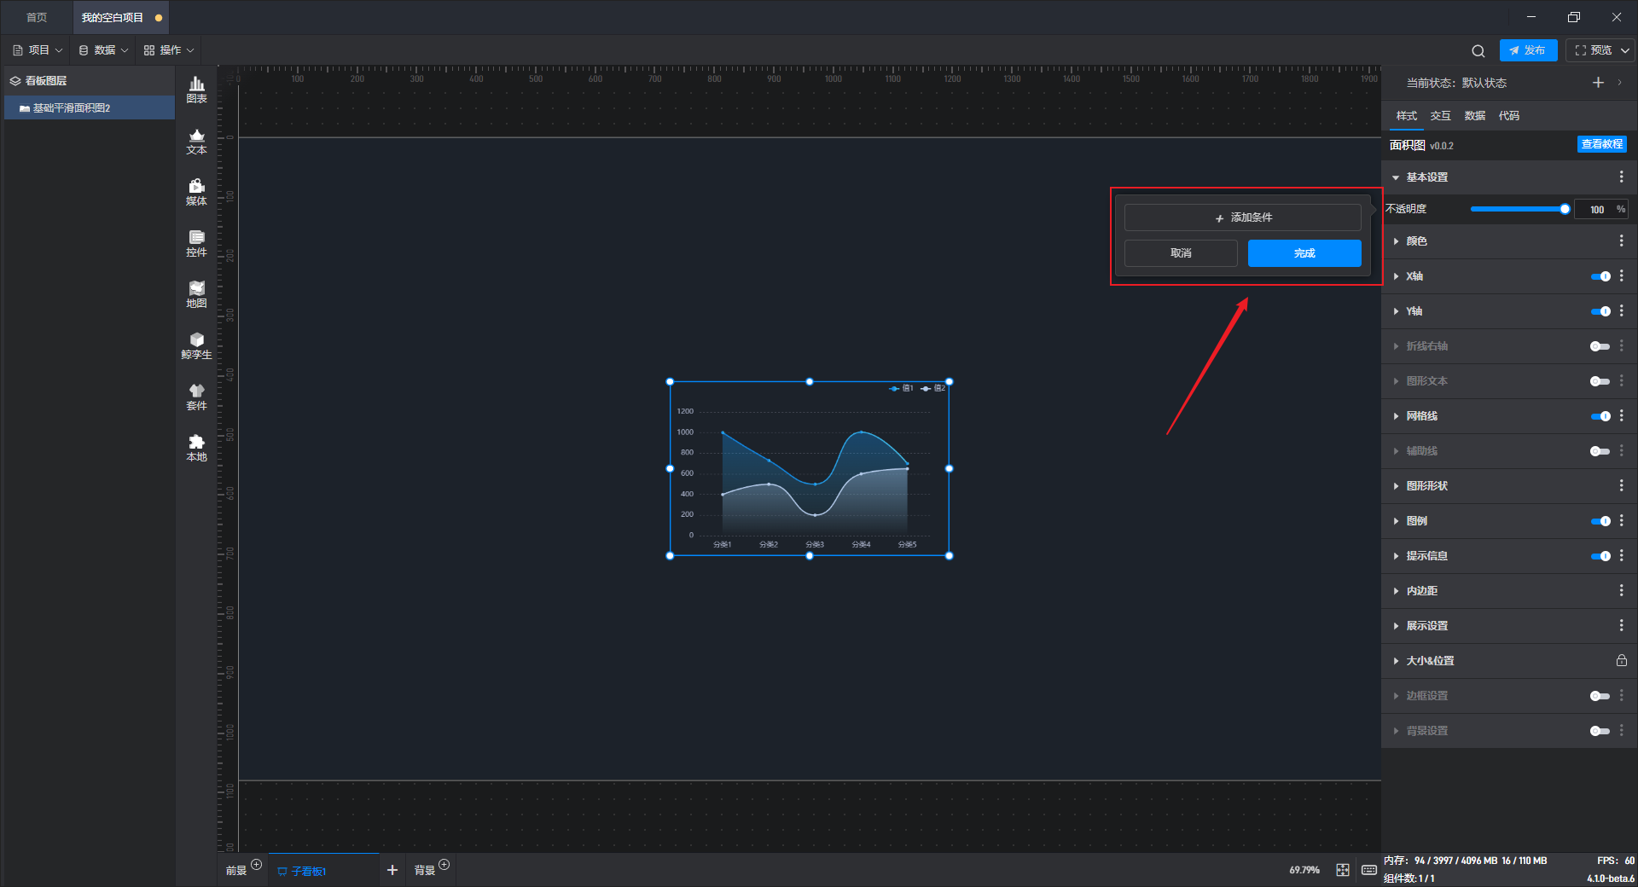Open the 图表 chart components panel
The image size is (1638, 887).
196,90
